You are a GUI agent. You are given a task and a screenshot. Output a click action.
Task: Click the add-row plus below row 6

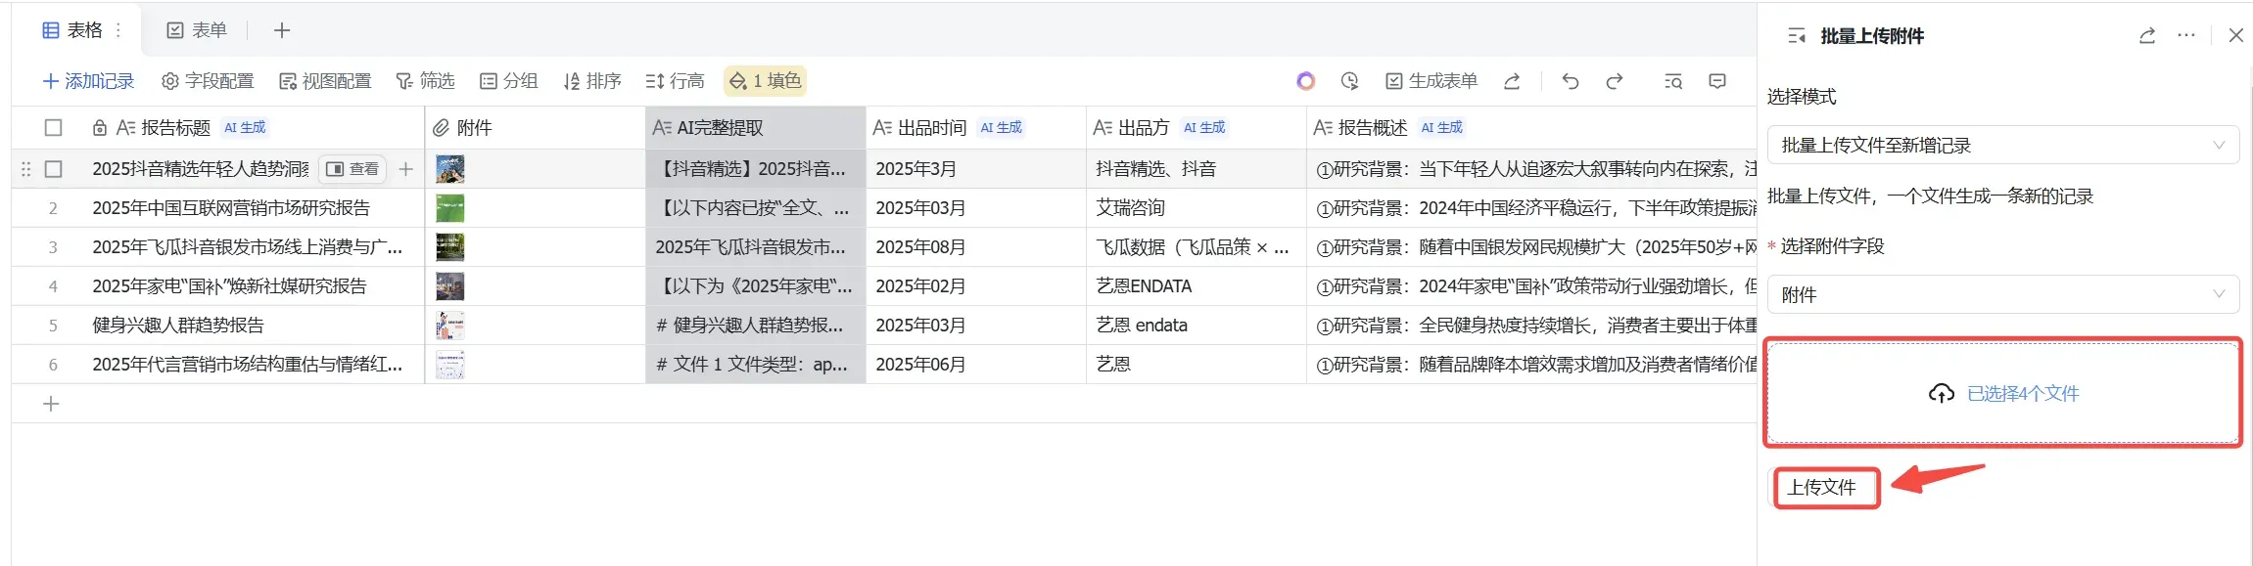coord(51,404)
